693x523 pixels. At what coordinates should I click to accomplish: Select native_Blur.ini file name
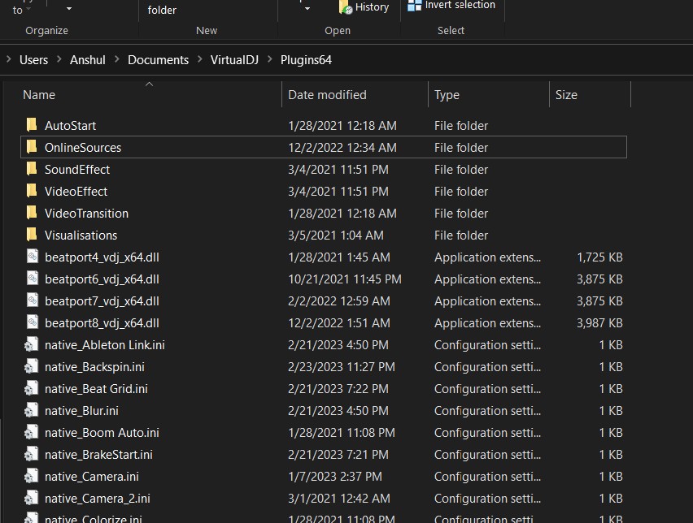pyautogui.click(x=82, y=410)
